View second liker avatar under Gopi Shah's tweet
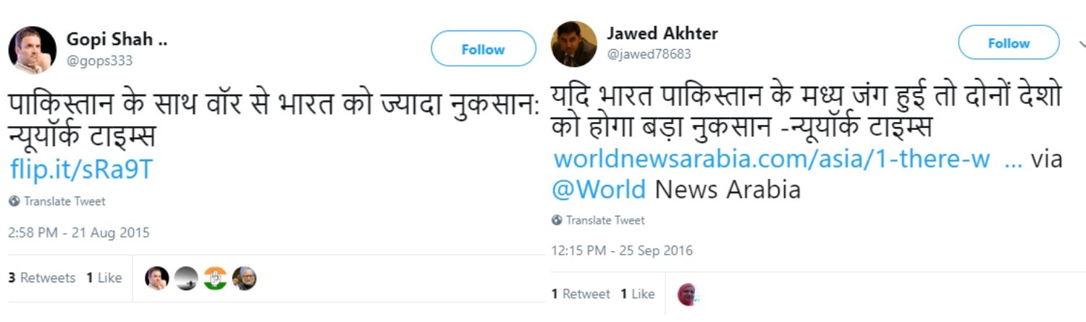 point(186,278)
